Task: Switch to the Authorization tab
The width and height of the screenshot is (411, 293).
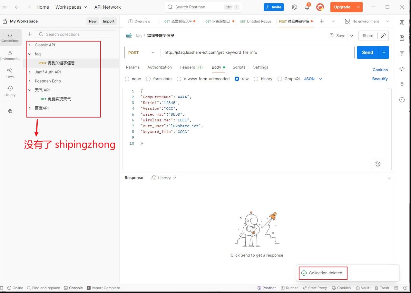Action: pos(160,67)
